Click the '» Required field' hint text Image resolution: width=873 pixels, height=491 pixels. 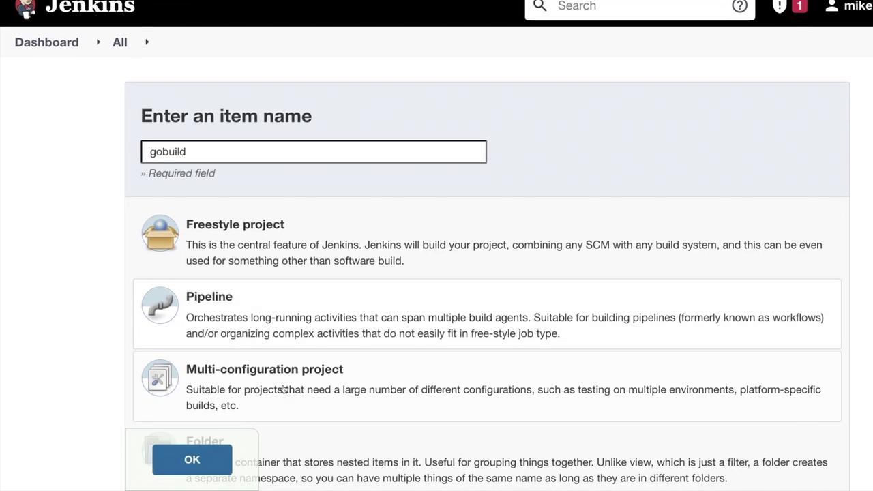click(178, 173)
